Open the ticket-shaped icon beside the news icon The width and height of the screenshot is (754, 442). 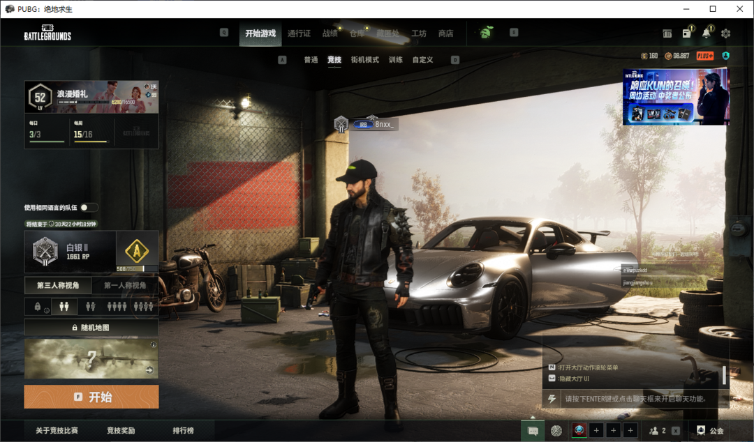click(667, 33)
